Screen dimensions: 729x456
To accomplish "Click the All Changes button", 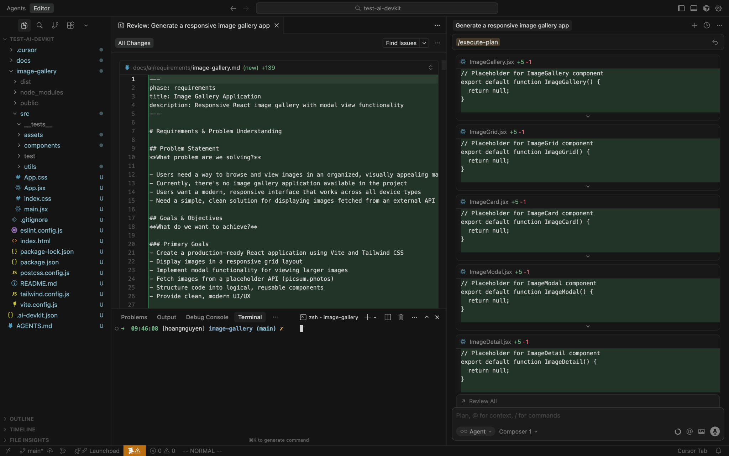I will (x=134, y=43).
